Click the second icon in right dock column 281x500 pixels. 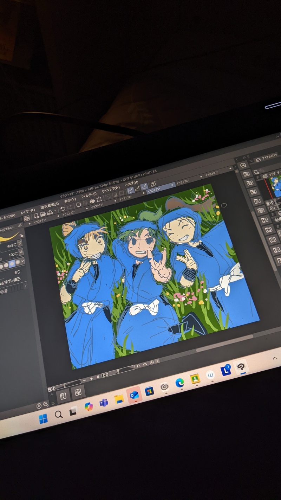pos(246,174)
